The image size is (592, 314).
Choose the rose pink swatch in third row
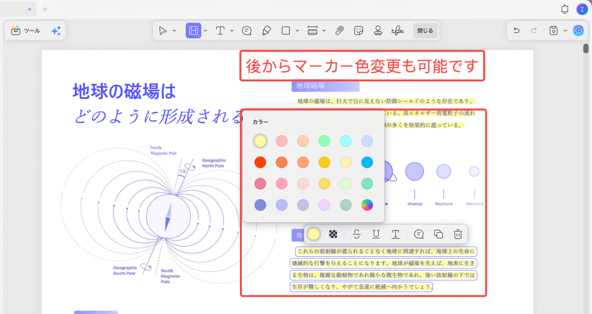pos(260,184)
